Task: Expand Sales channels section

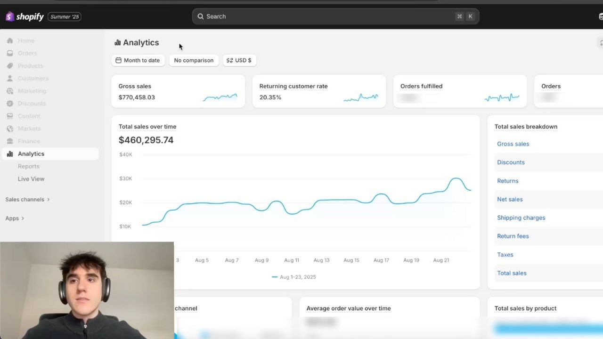Action: pyautogui.click(x=27, y=200)
